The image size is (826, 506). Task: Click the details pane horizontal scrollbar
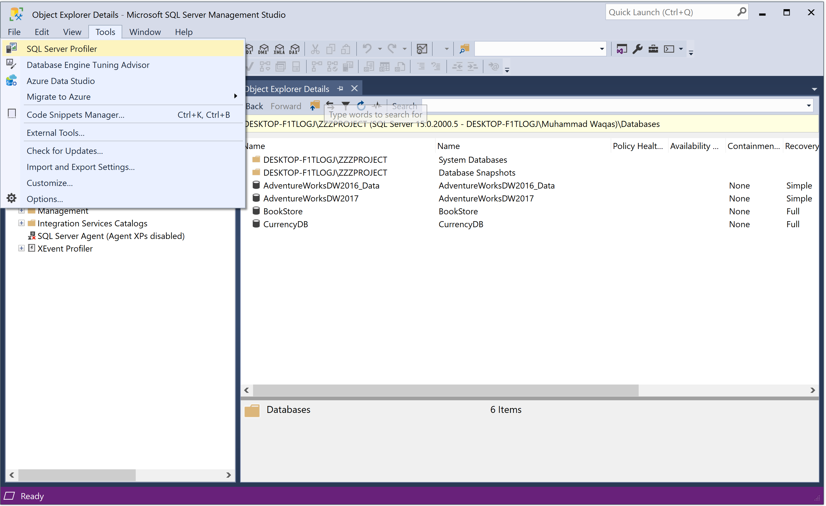click(x=446, y=391)
